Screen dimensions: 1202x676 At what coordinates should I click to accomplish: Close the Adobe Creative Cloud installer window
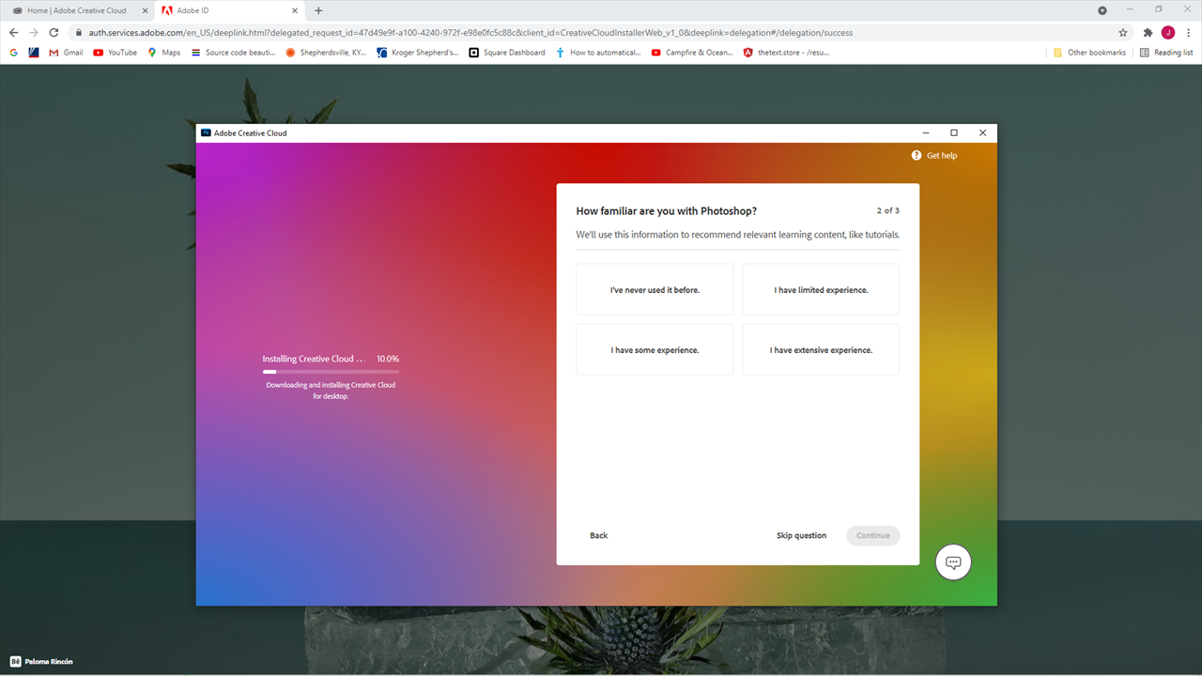[x=983, y=133]
